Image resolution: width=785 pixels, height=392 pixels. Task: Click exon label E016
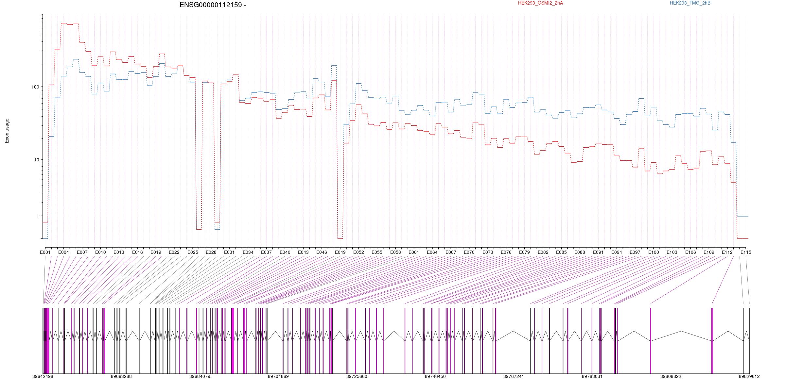coord(137,252)
